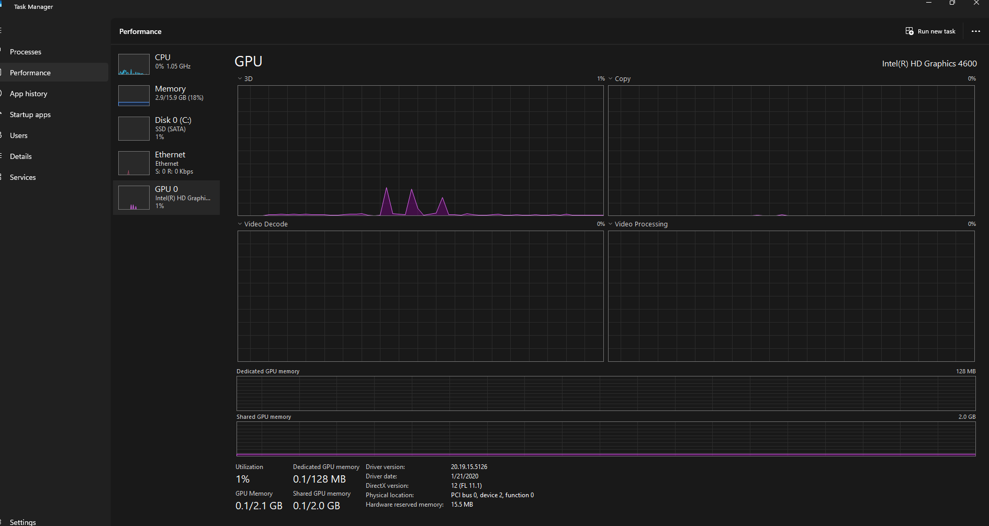Image resolution: width=989 pixels, height=526 pixels.
Task: Open the Video Processing engine dropdown
Action: point(611,224)
